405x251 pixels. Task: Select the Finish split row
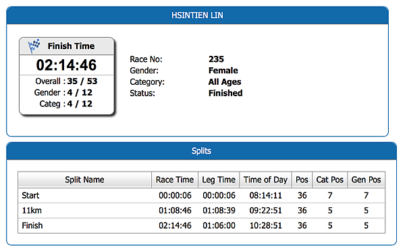(x=201, y=225)
